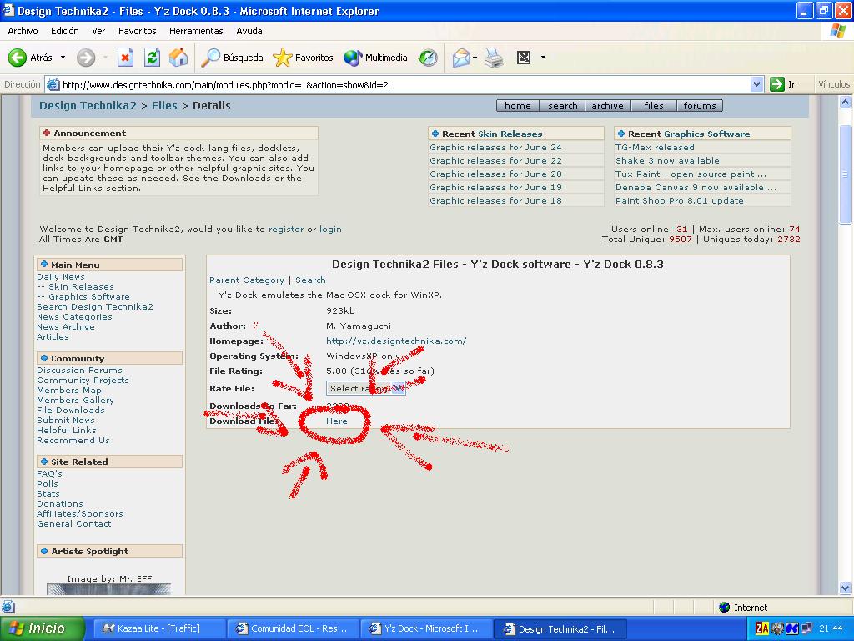The width and height of the screenshot is (854, 641).
Task: Open the Ver menu
Action: [x=98, y=31]
